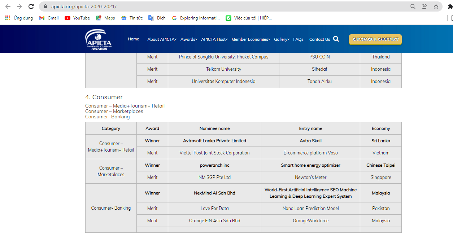
Task: View site security lock information
Action: (45, 6)
